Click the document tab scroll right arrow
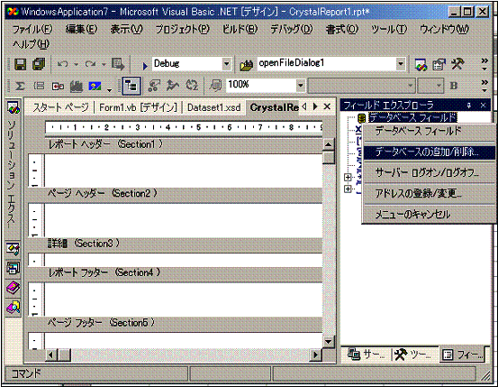 (315, 106)
